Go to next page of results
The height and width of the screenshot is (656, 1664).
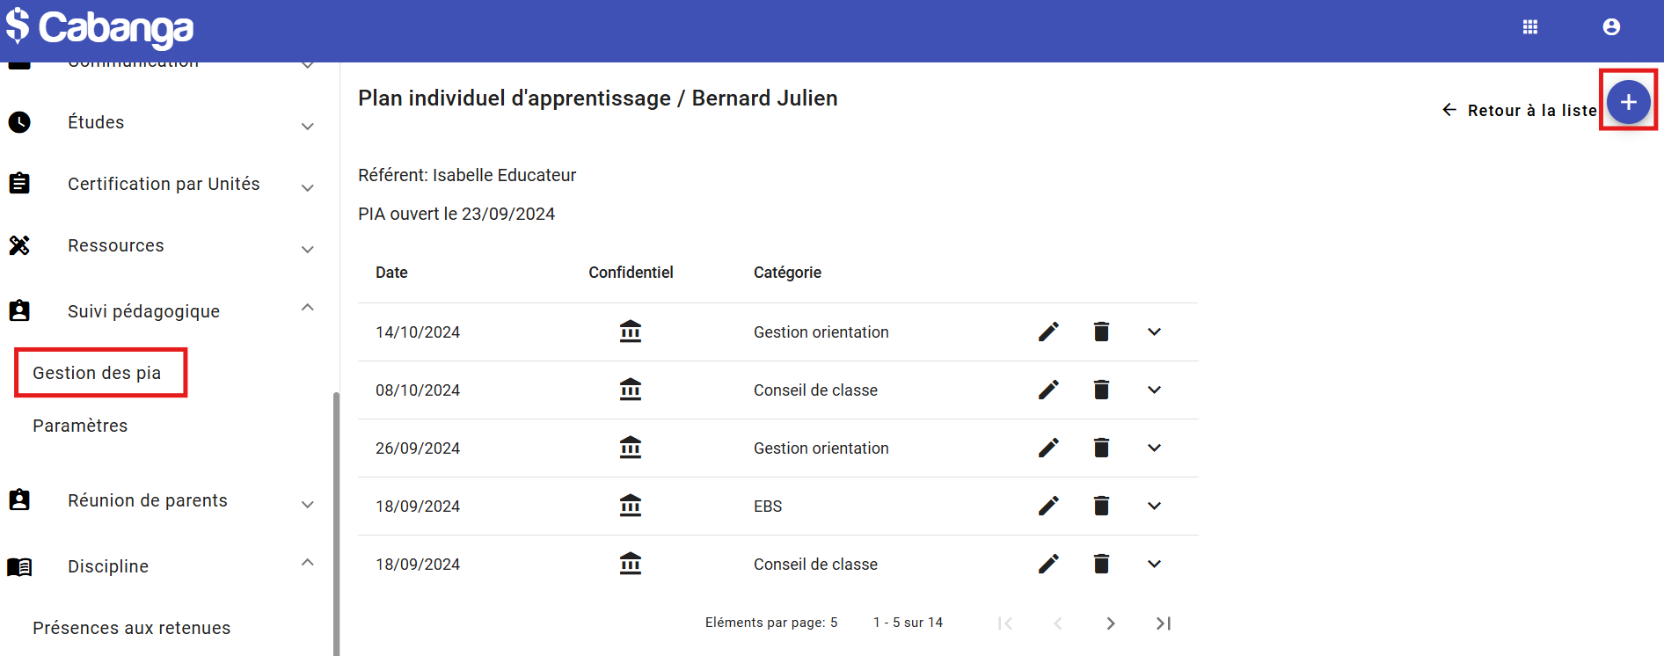pos(1111,623)
